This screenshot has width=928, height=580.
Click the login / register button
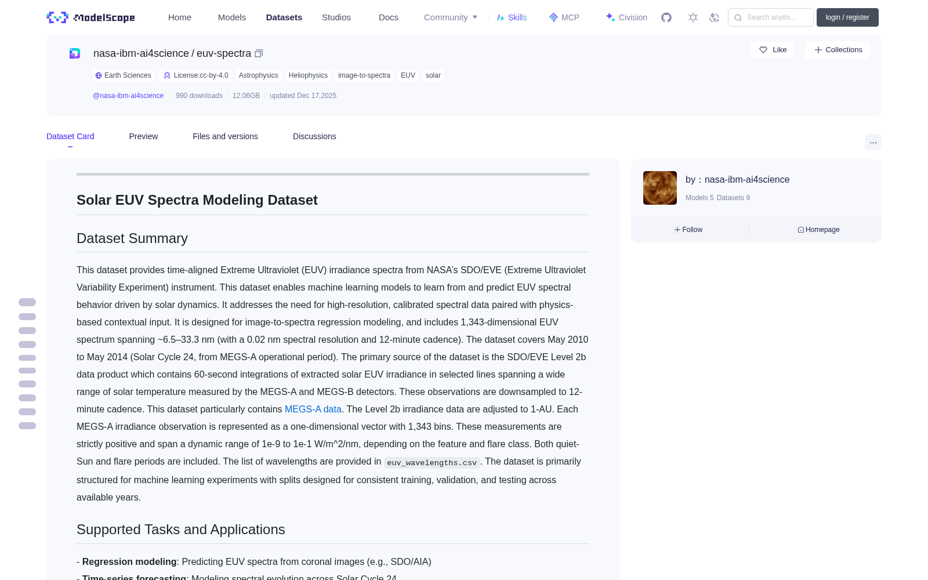tap(847, 17)
